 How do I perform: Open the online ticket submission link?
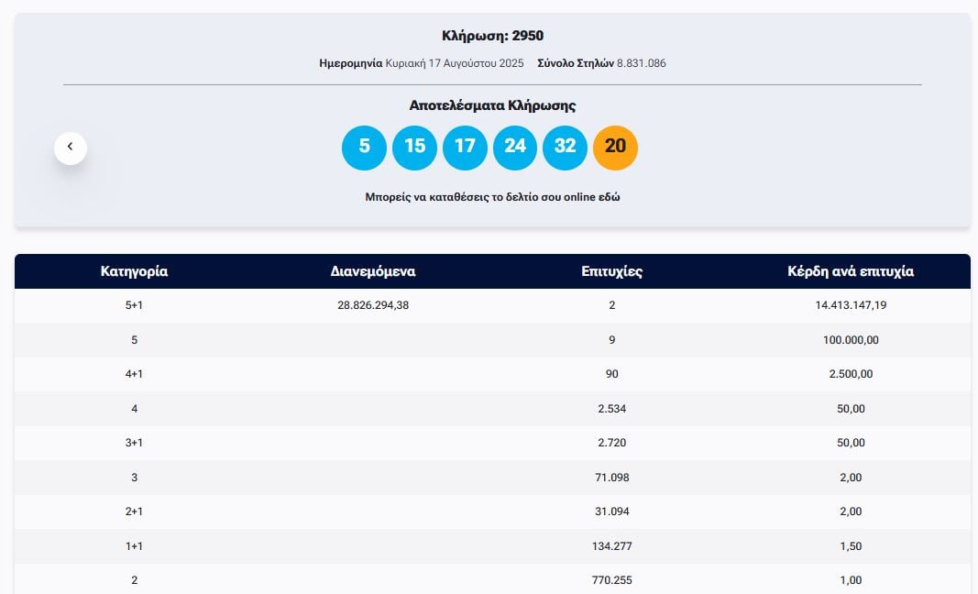coord(493,197)
